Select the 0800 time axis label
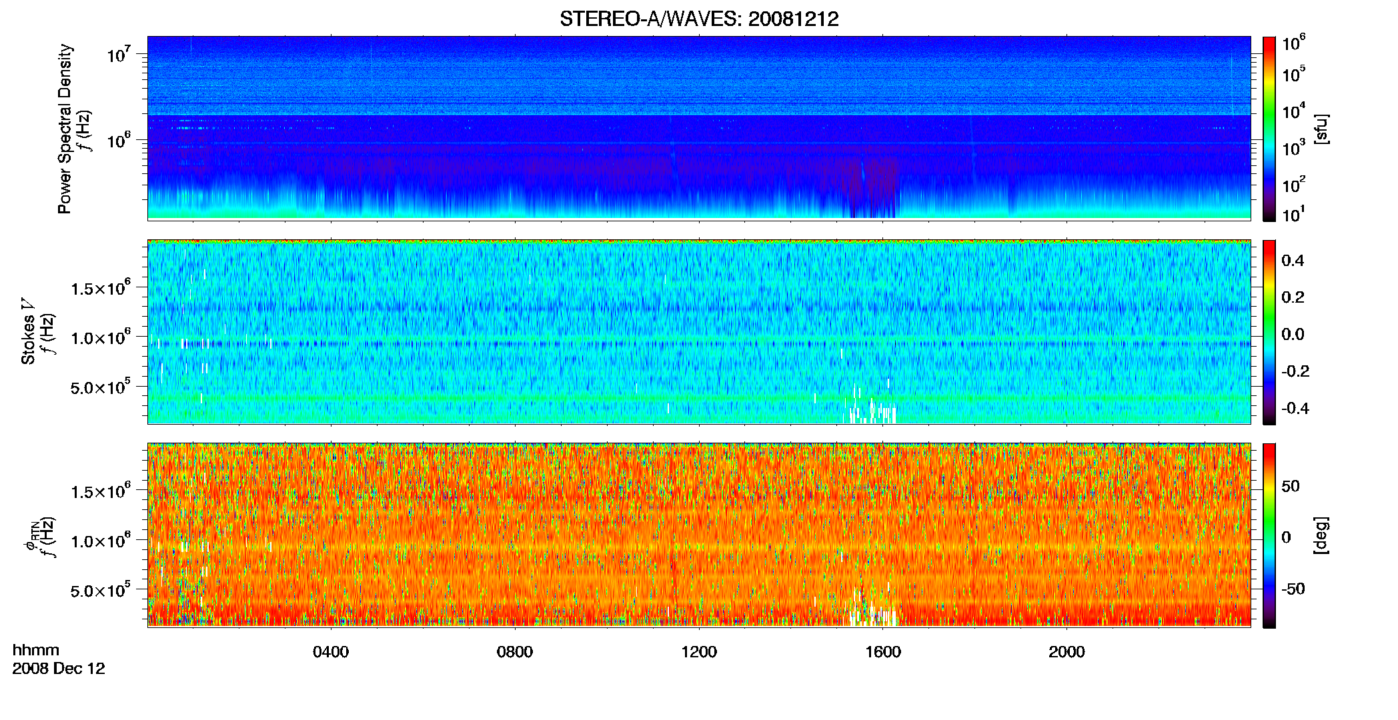 (515, 652)
